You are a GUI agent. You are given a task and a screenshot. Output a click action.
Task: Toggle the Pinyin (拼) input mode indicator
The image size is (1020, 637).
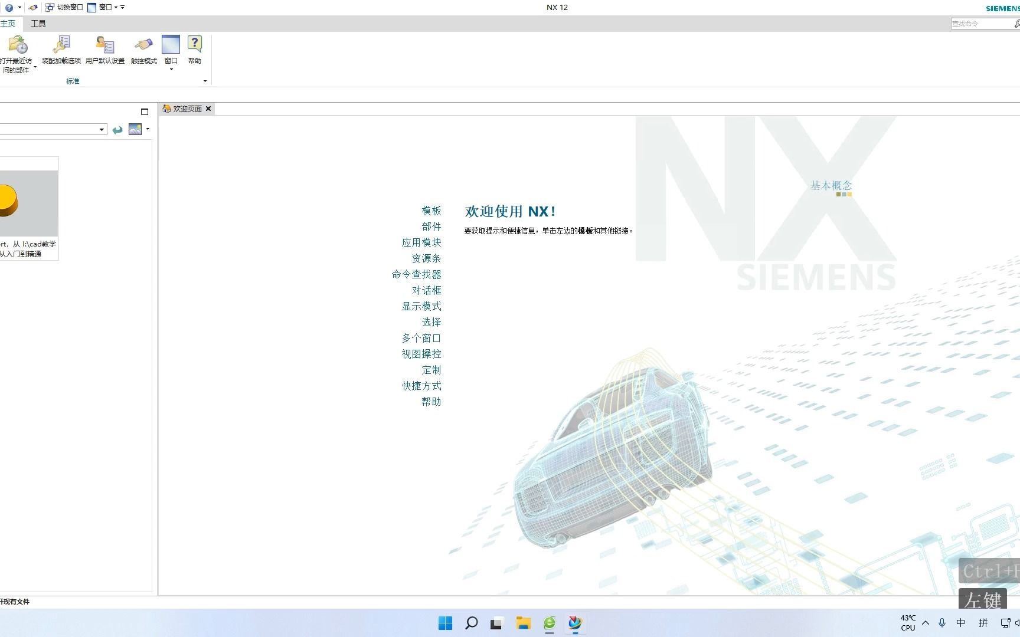(983, 623)
